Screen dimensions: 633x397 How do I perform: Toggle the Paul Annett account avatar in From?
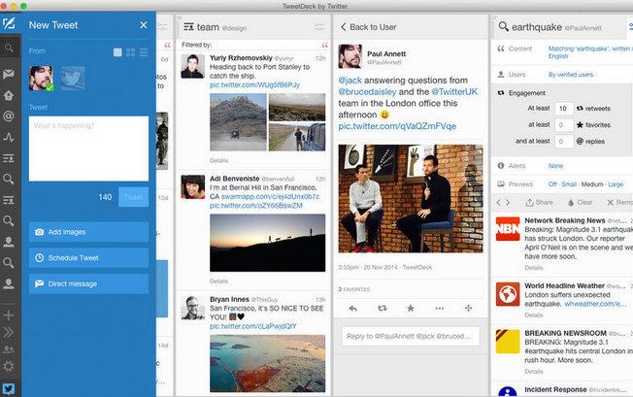coord(41,79)
